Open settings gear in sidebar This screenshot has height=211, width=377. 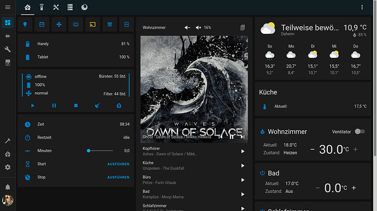coord(8,167)
